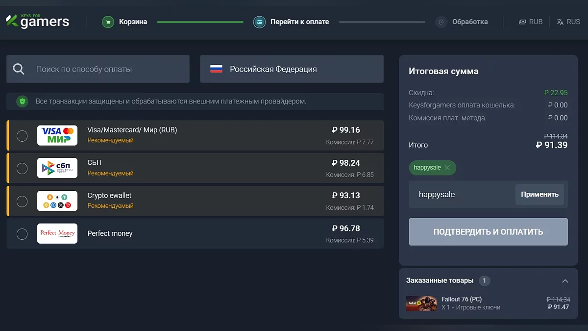Click the Visa/Mastercard/Мир logo
588x331 pixels.
coord(57,135)
